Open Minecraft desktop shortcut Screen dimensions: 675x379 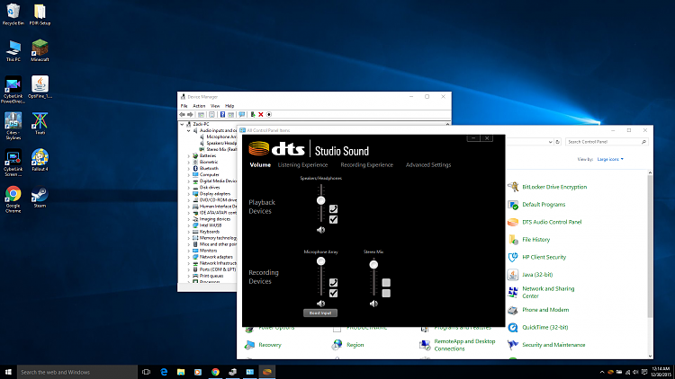[x=40, y=50]
